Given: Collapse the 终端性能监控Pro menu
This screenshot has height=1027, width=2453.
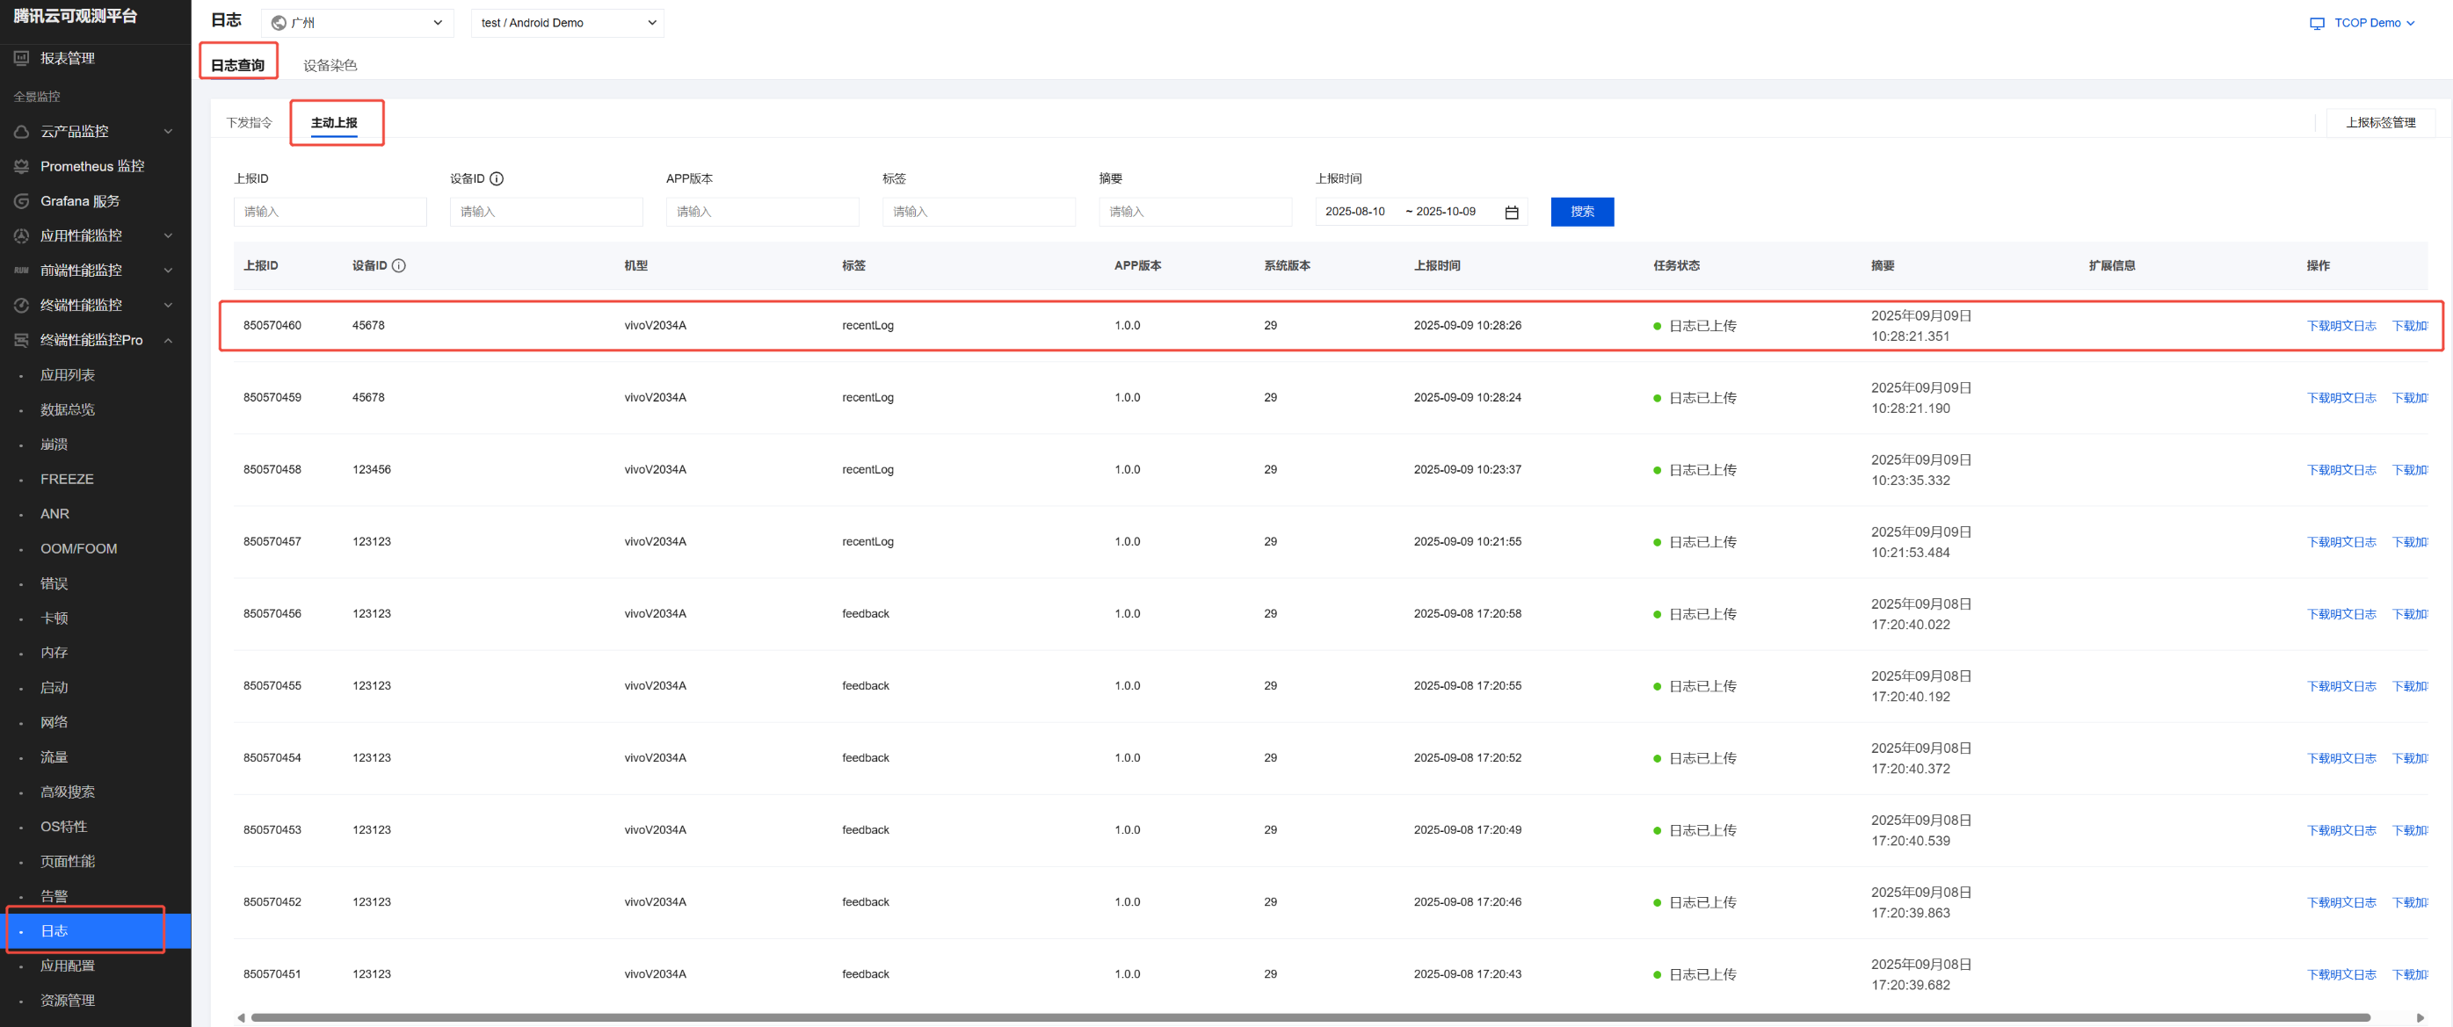Looking at the screenshot, I should click(x=169, y=341).
